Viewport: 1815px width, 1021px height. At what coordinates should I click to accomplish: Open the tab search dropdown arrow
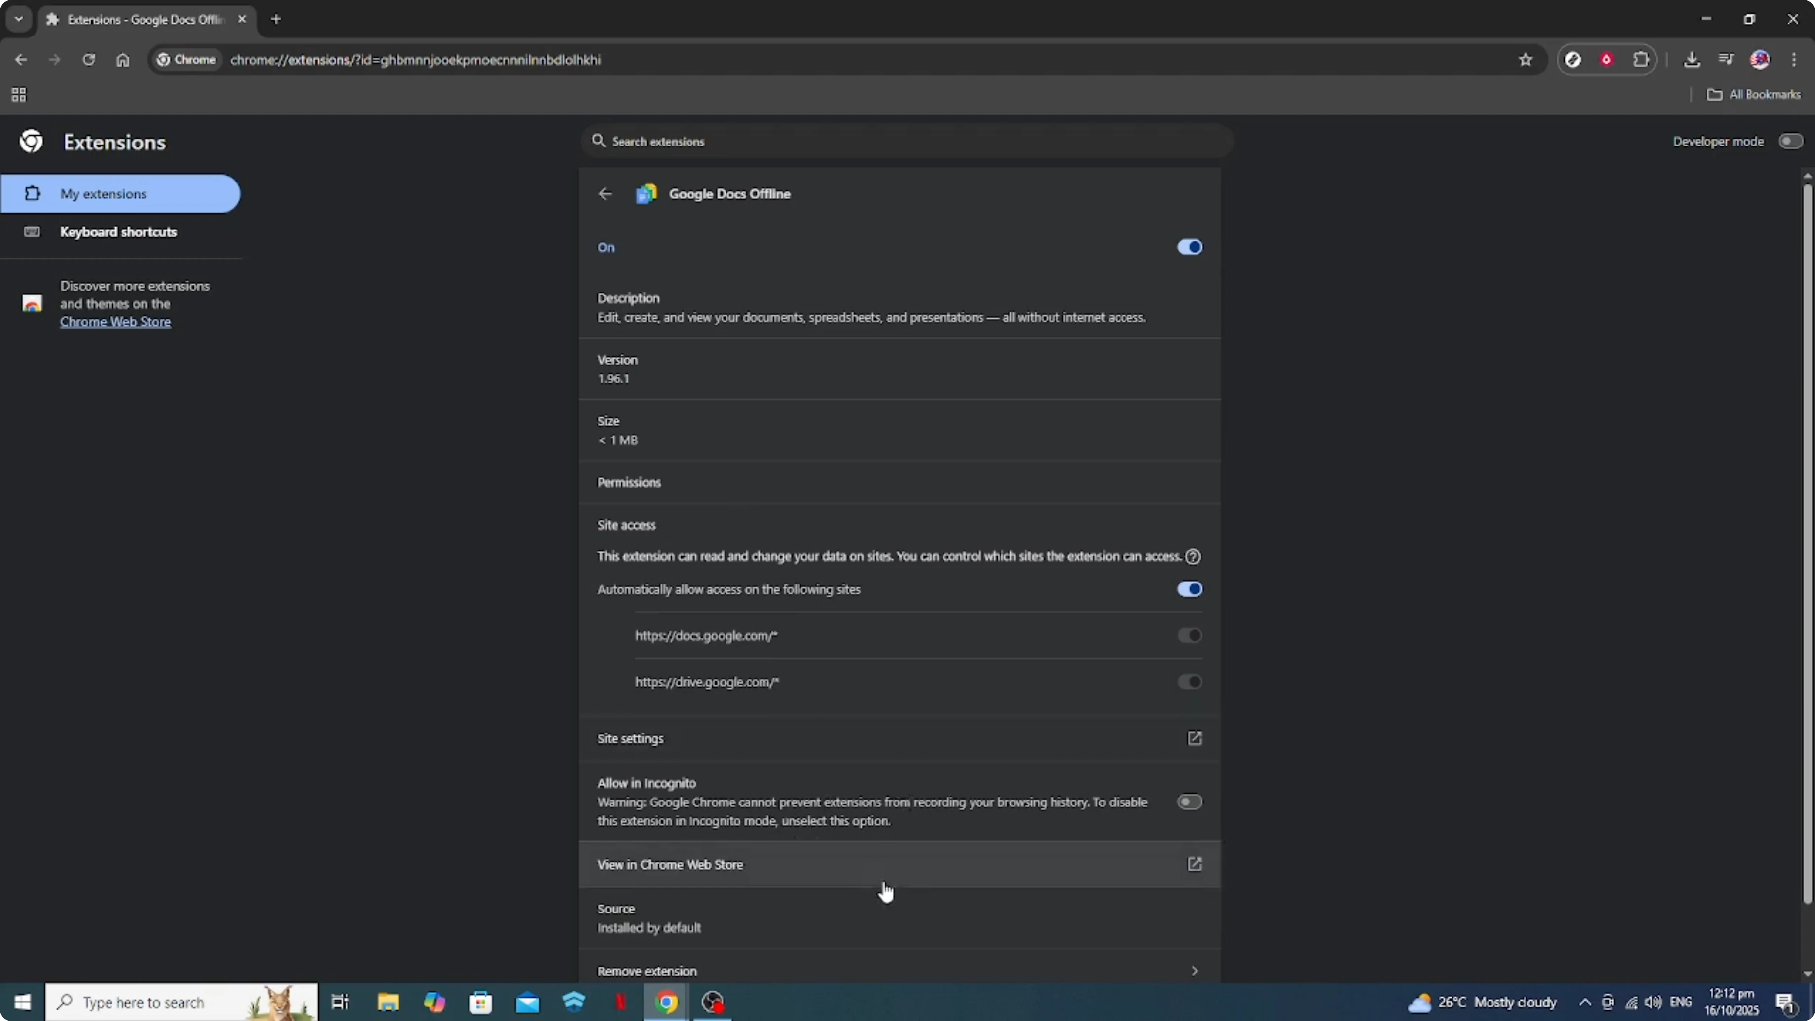click(19, 19)
